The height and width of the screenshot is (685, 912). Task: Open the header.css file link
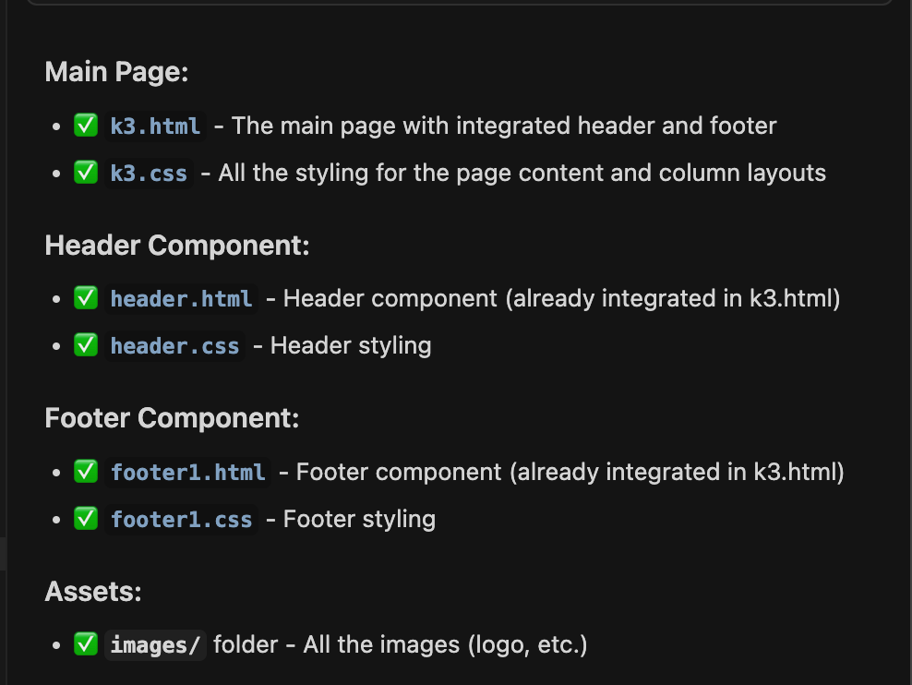pyautogui.click(x=174, y=346)
